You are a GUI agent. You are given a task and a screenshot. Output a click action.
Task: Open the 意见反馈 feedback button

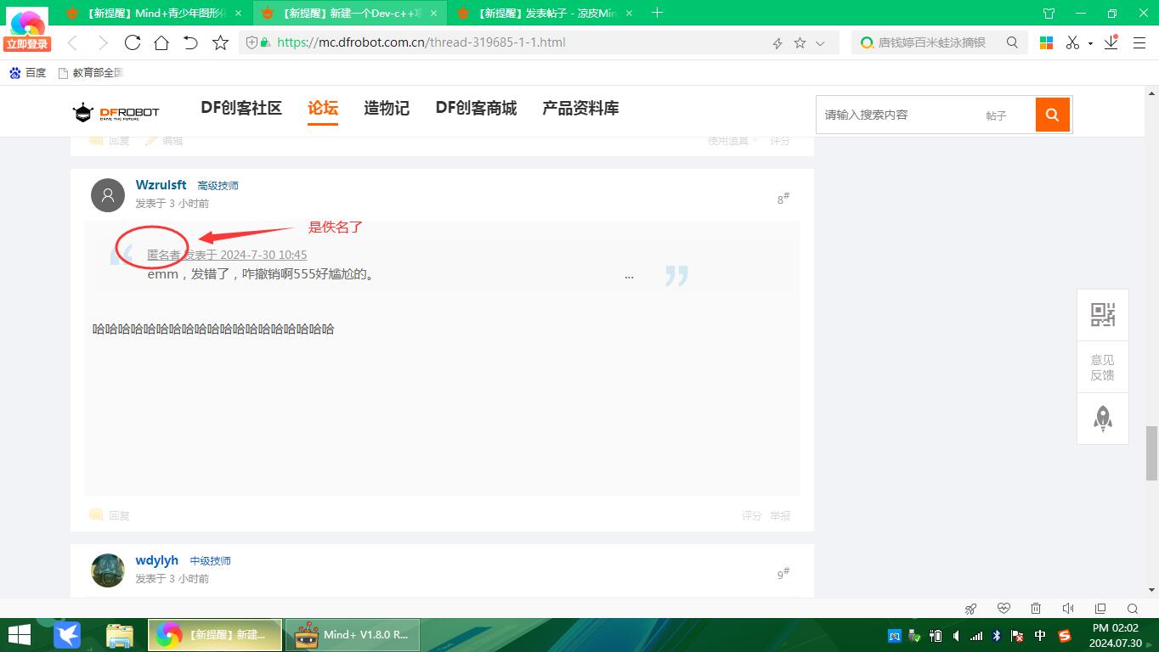click(x=1103, y=368)
